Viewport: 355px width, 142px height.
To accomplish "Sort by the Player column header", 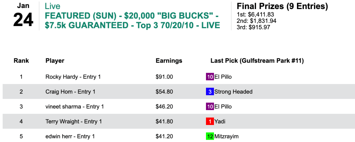I will click(55, 61).
